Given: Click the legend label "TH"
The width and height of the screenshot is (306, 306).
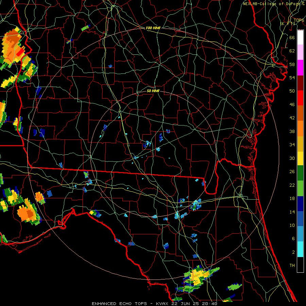Looking at the screenshot, I should (x=292, y=266).
